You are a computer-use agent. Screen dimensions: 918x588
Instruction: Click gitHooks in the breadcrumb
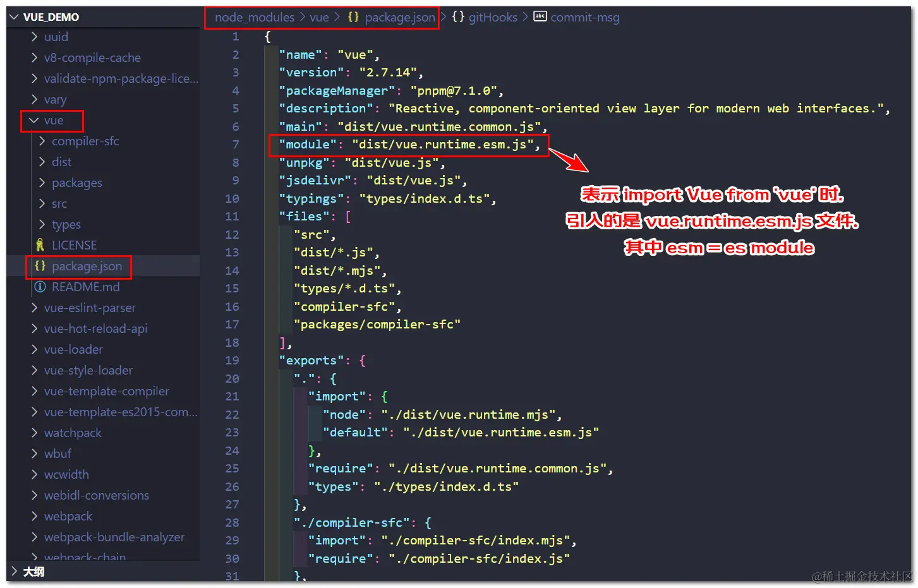(493, 17)
